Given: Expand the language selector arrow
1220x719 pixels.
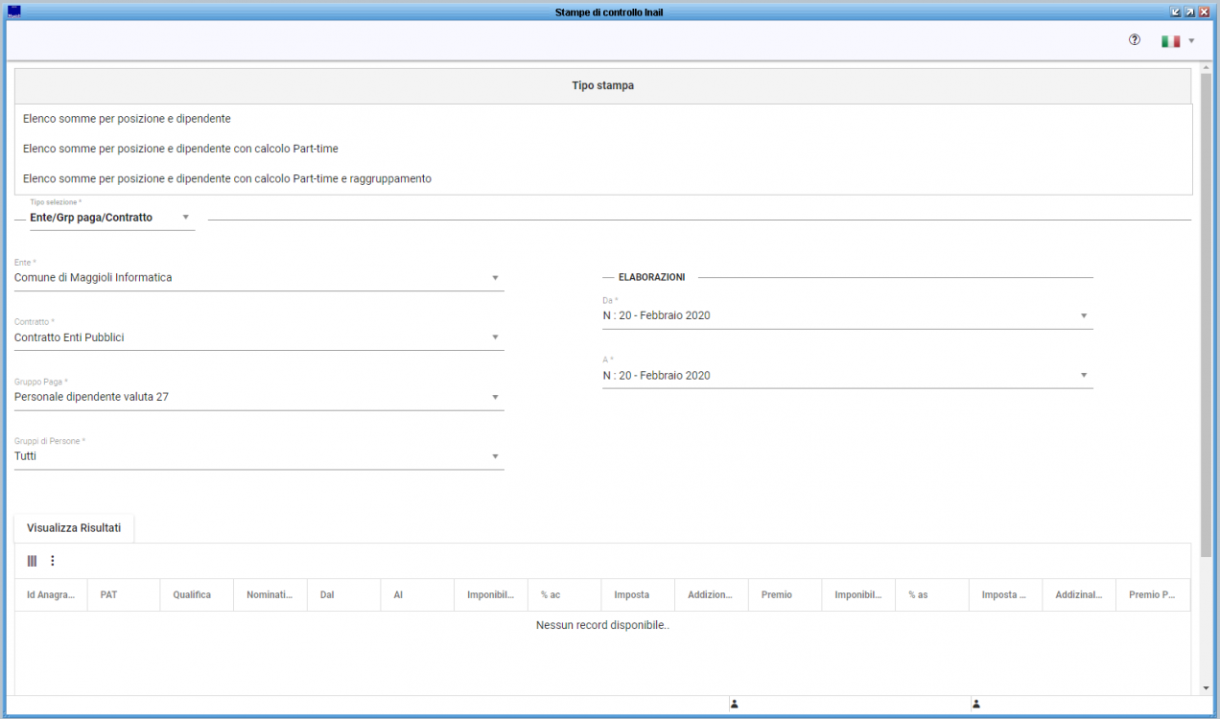Looking at the screenshot, I should pos(1191,41).
